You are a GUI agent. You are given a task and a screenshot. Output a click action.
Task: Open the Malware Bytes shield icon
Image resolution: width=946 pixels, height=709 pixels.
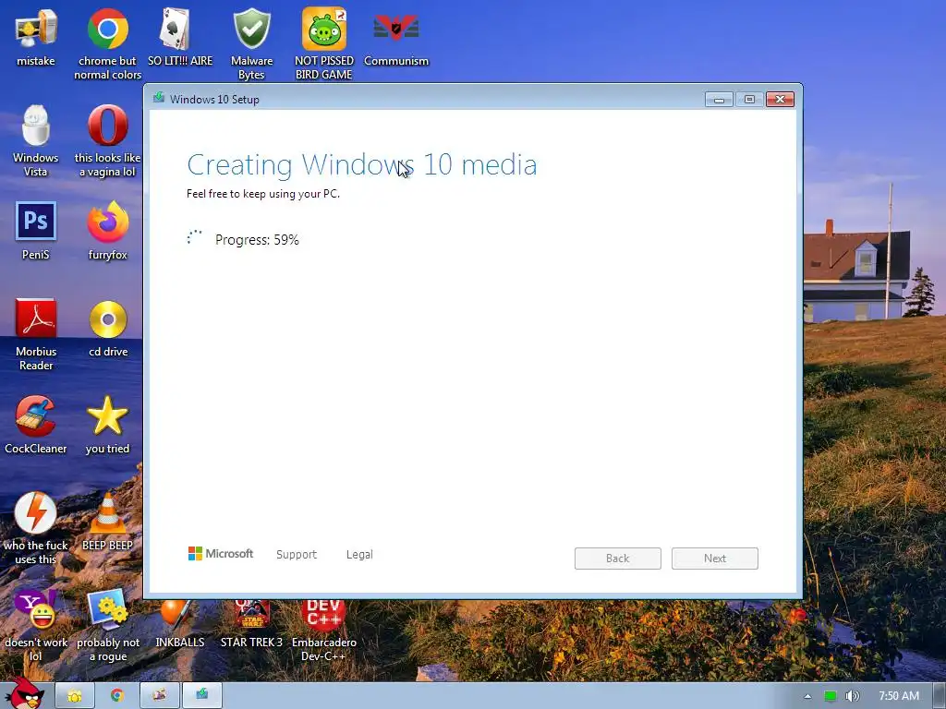point(251,29)
